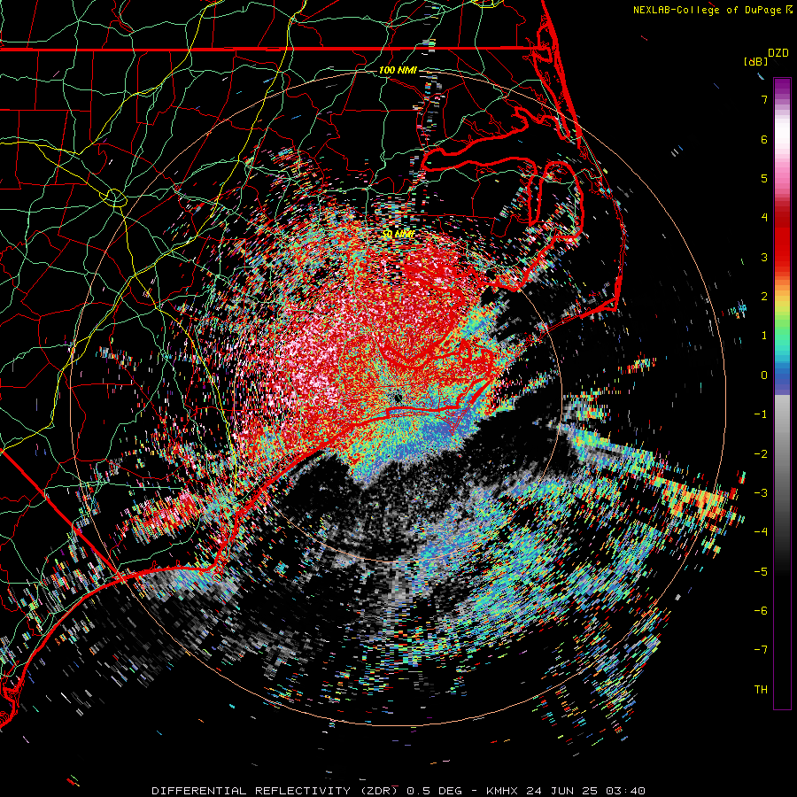Click the bottom Differential Reflectivity caption
The height and width of the screenshot is (797, 797).
[398, 791]
